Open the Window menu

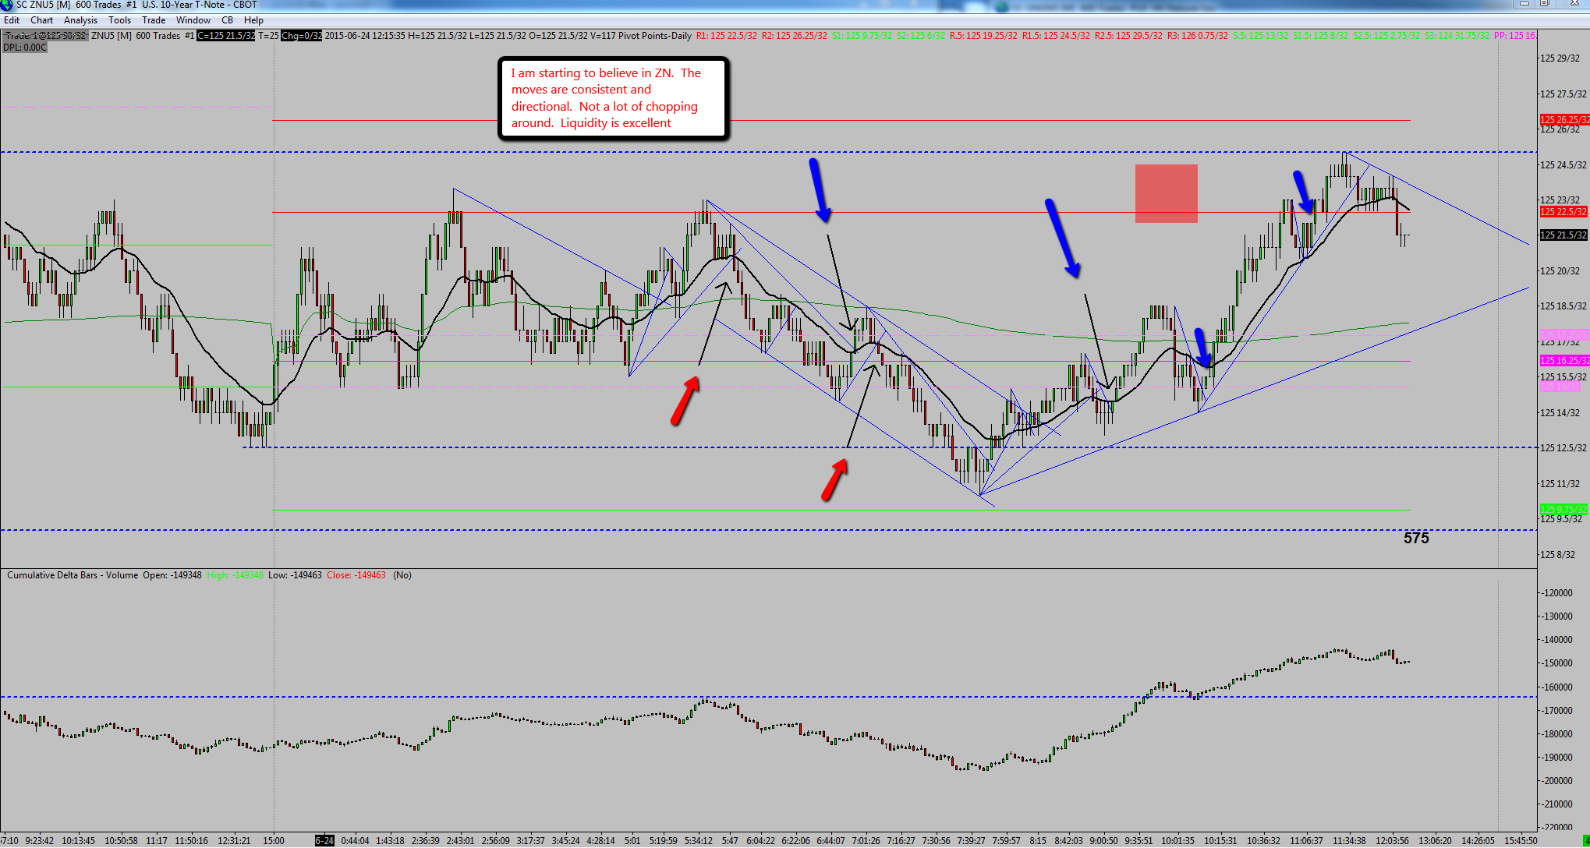(193, 20)
